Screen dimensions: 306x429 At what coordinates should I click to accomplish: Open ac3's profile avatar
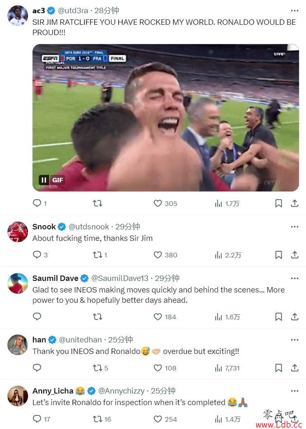18,16
